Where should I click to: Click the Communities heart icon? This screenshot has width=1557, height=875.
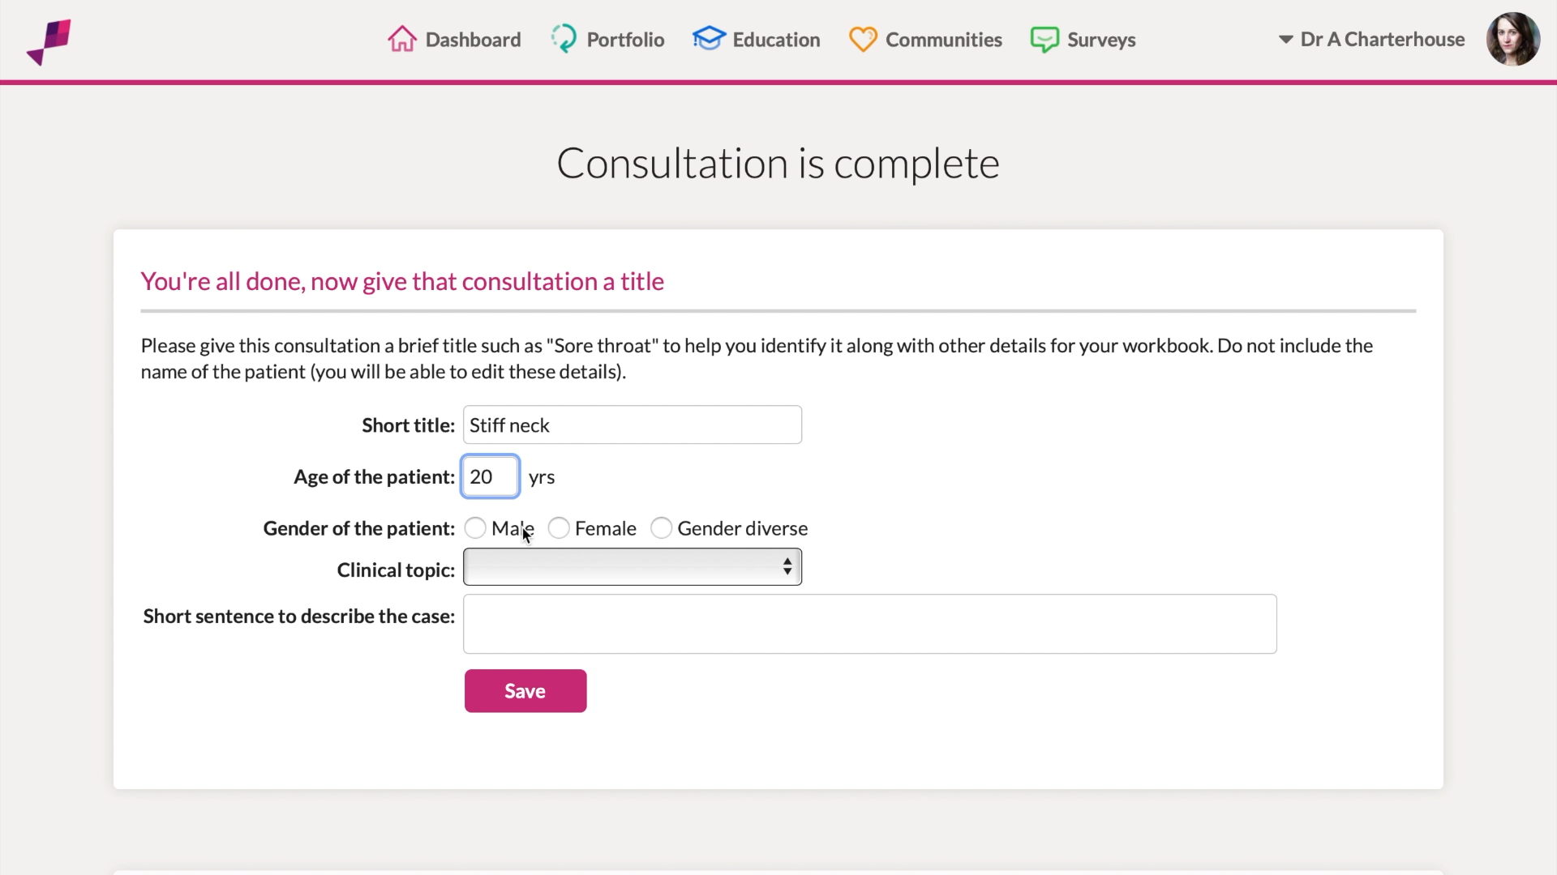864,39
